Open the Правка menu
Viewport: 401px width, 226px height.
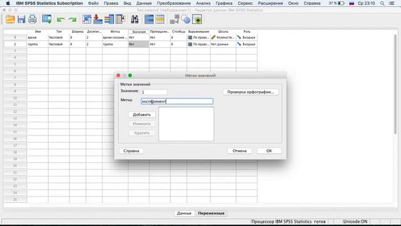point(111,3)
